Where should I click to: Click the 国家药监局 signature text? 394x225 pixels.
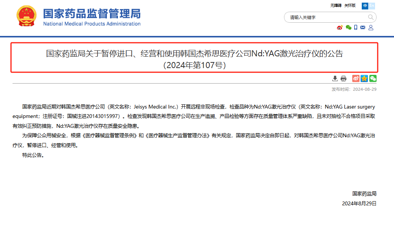pyautogui.click(x=364, y=194)
